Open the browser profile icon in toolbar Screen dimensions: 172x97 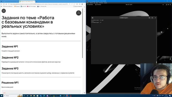[82, 4]
